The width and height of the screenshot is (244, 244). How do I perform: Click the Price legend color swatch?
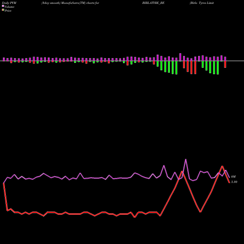coord(3,10)
